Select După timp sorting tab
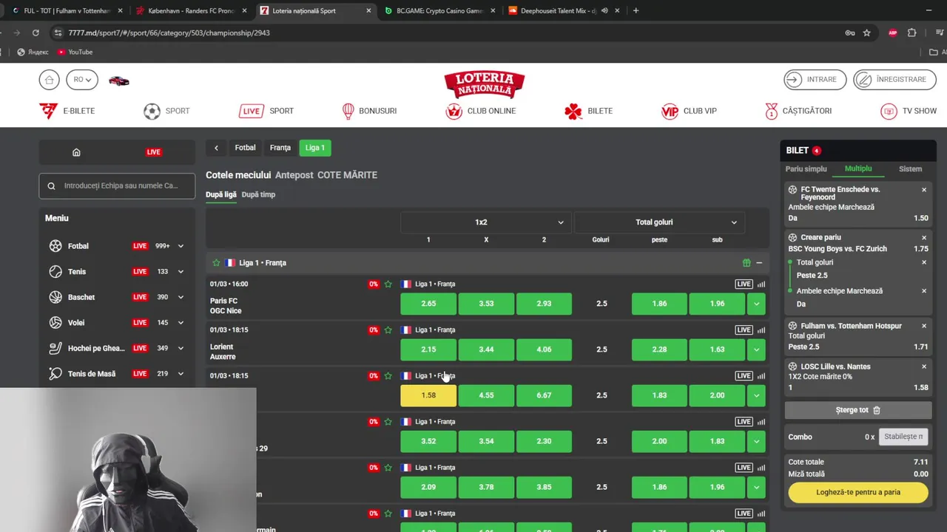 tap(258, 194)
